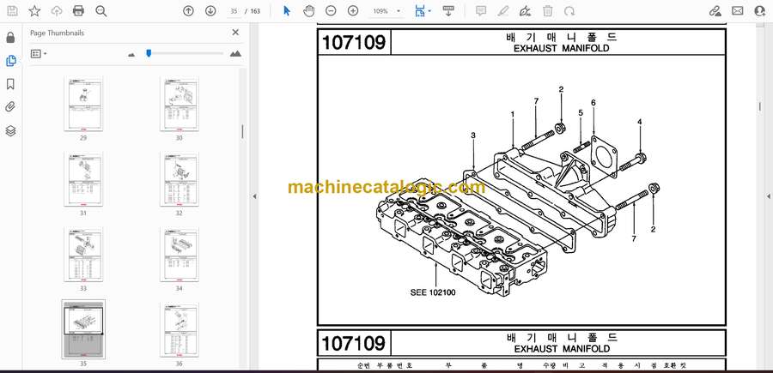The height and width of the screenshot is (373, 773).
Task: Collapse the left navigation pane arrow
Action: [254, 196]
